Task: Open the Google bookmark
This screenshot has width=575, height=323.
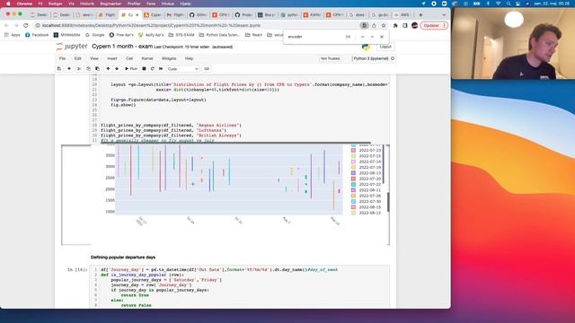Action: click(94, 35)
